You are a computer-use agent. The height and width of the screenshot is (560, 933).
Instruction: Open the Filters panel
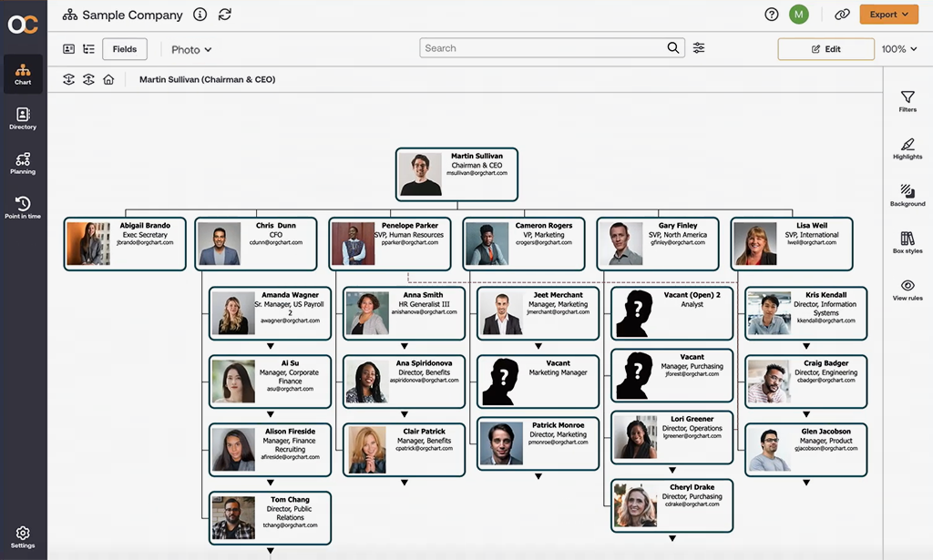(907, 101)
